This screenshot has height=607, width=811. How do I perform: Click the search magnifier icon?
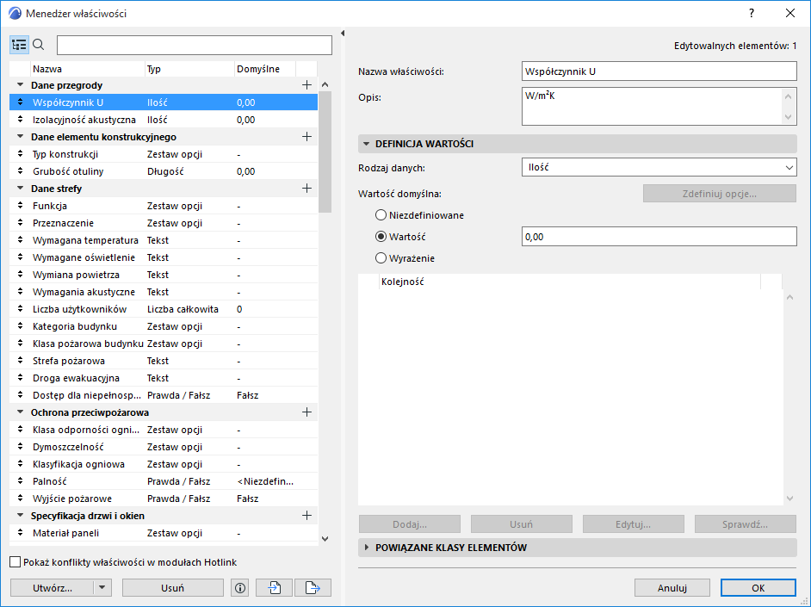[x=39, y=45]
